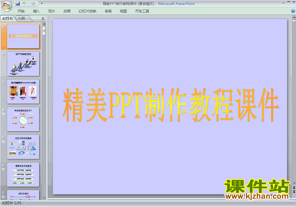Go to next slide with double-down arrow
296x207 pixels.
click(294, 192)
